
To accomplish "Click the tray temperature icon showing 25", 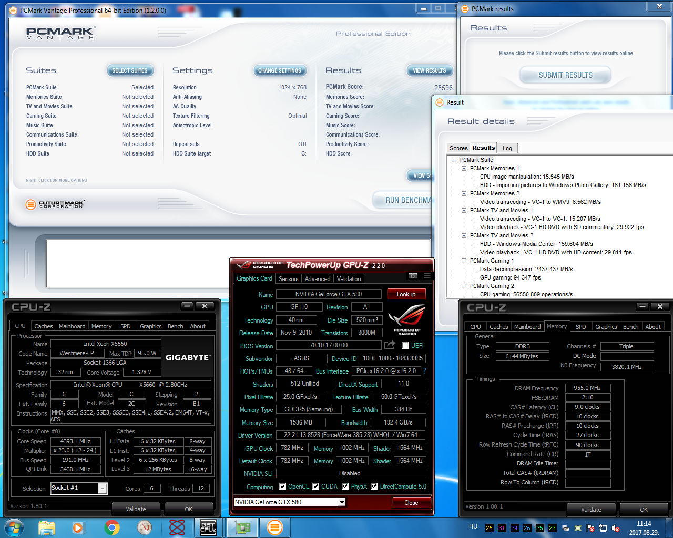I will [x=539, y=528].
